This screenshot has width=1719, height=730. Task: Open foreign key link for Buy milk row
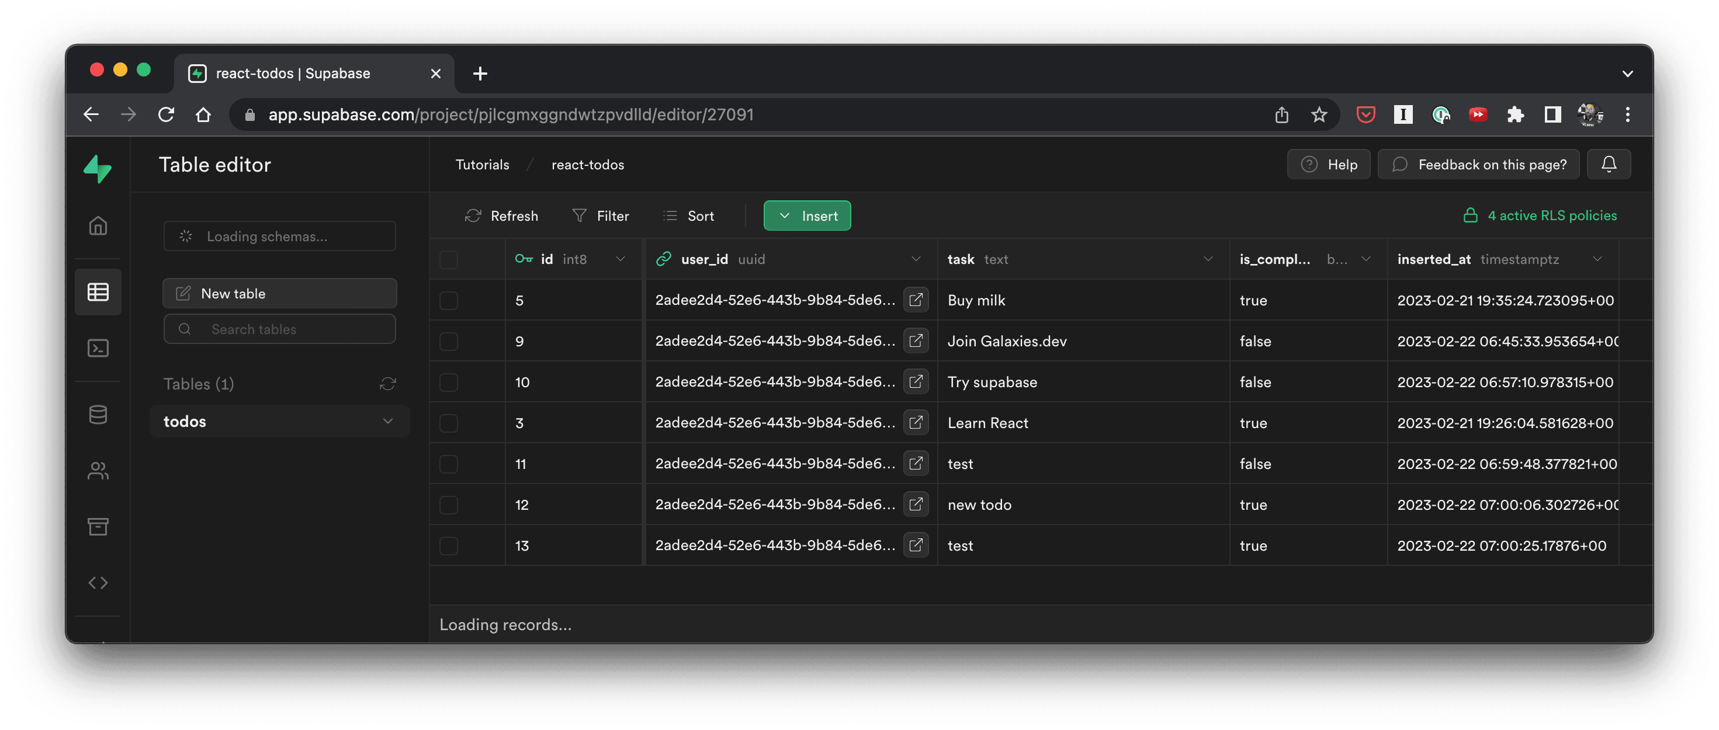(916, 300)
